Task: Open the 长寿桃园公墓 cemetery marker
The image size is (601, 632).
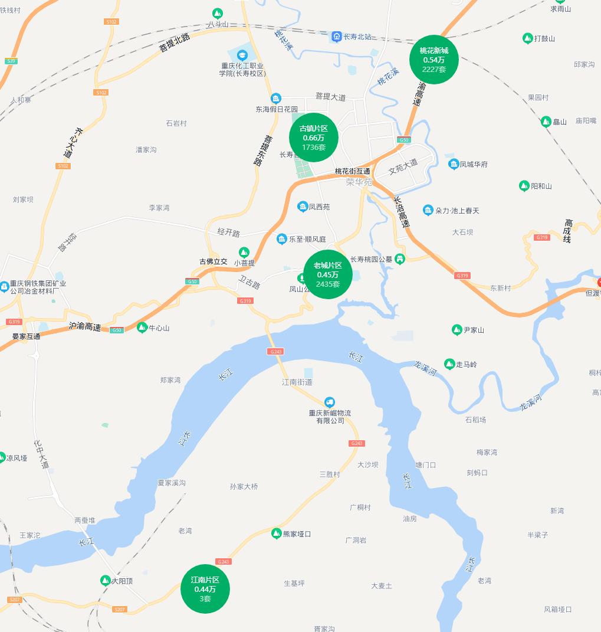Action: pos(400,259)
